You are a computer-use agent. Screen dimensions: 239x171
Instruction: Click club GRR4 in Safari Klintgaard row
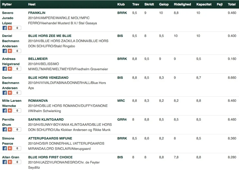[x=122, y=120]
